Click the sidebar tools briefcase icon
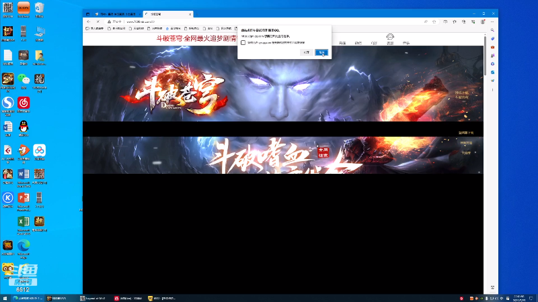 [492, 47]
